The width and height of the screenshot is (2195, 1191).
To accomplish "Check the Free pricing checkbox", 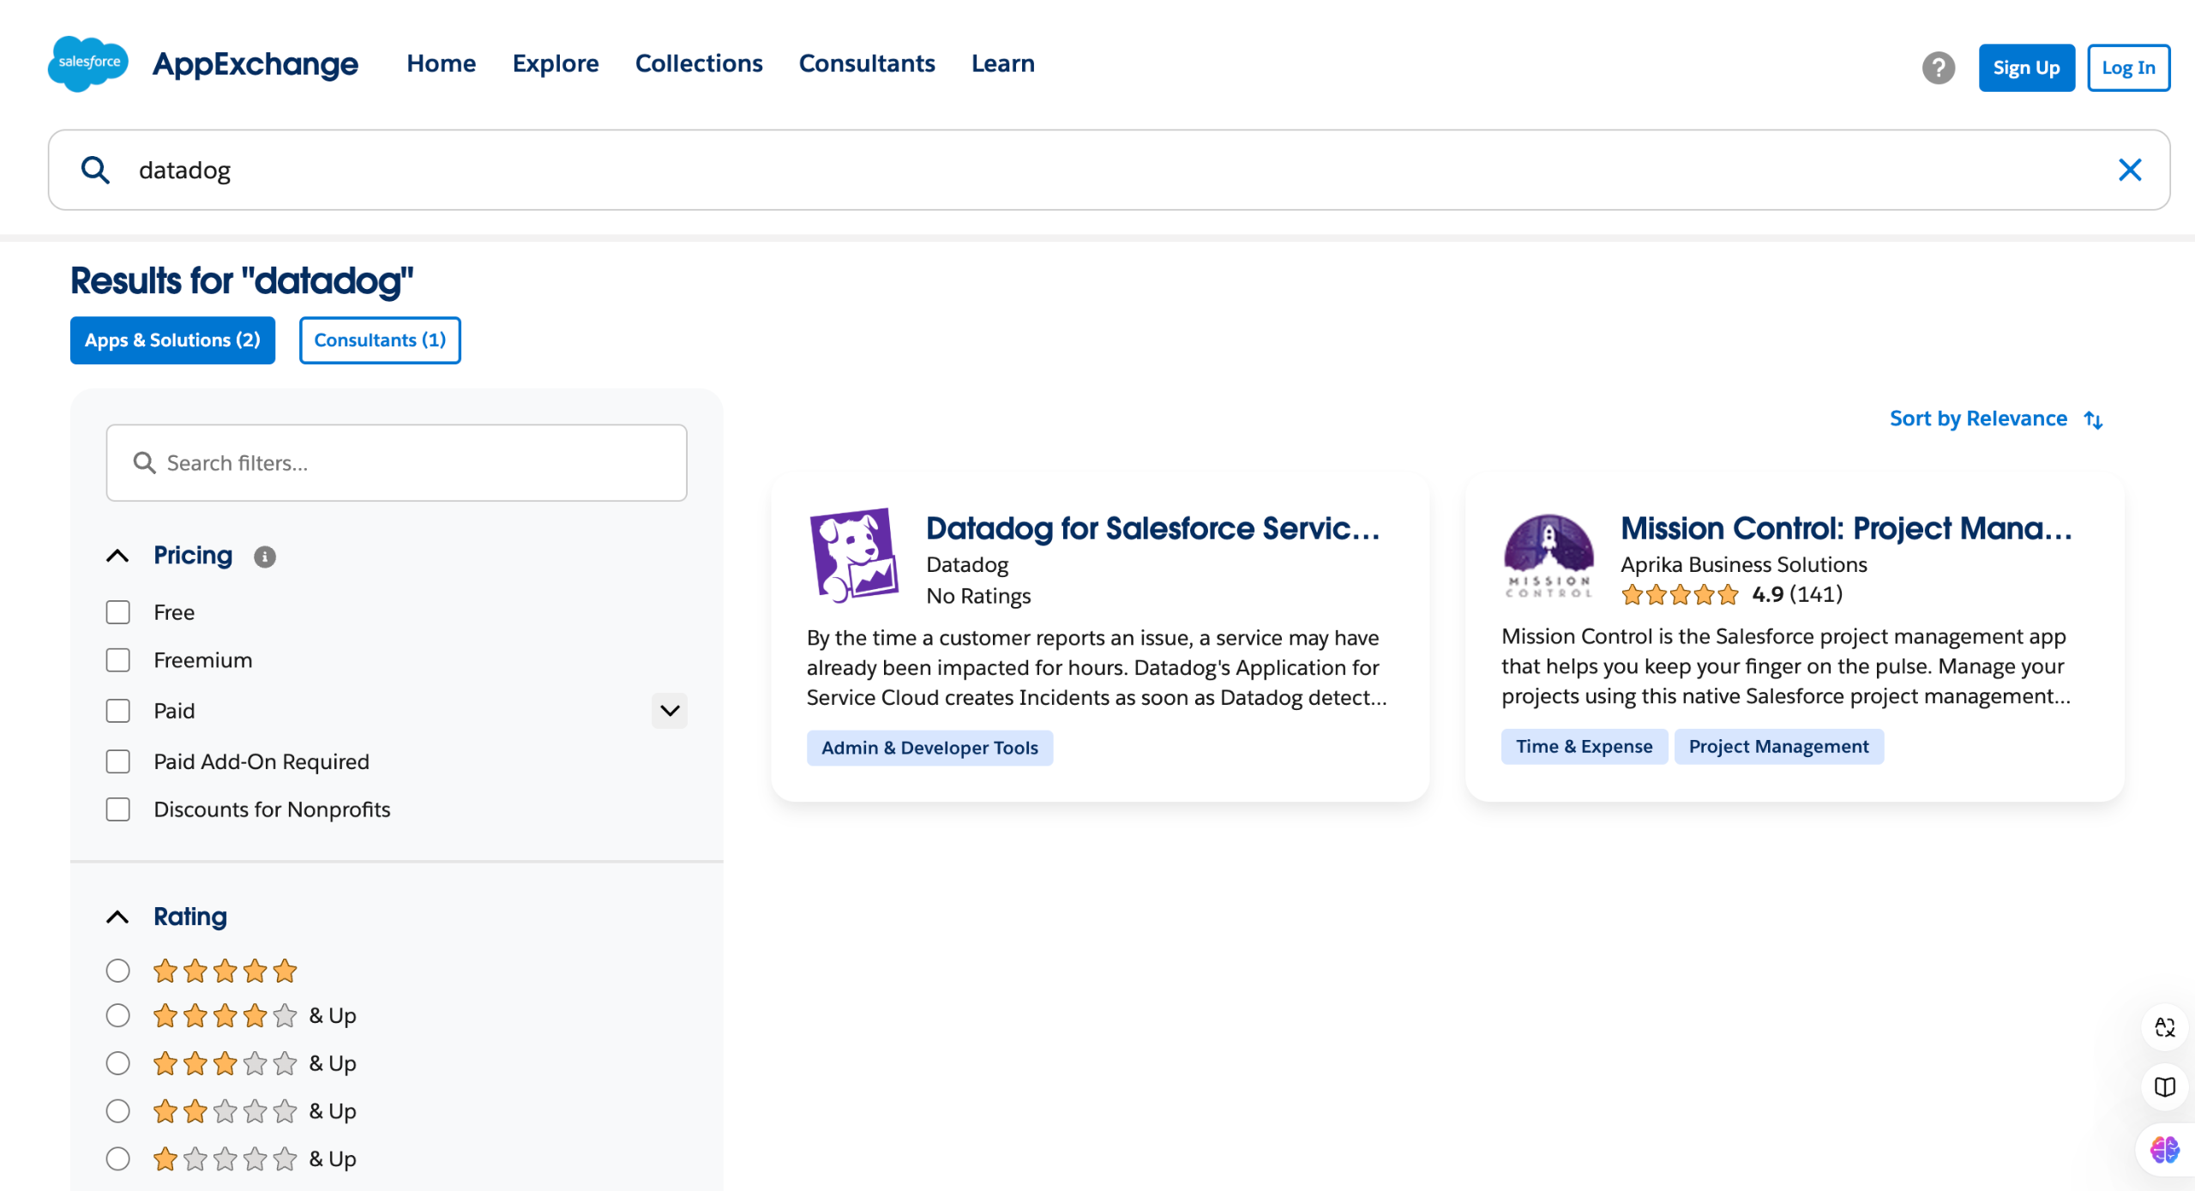I will coord(118,612).
